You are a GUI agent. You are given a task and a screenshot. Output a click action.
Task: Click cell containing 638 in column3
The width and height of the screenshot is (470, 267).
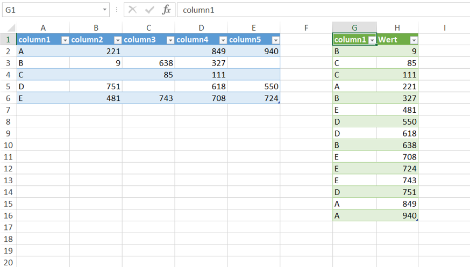[148, 63]
